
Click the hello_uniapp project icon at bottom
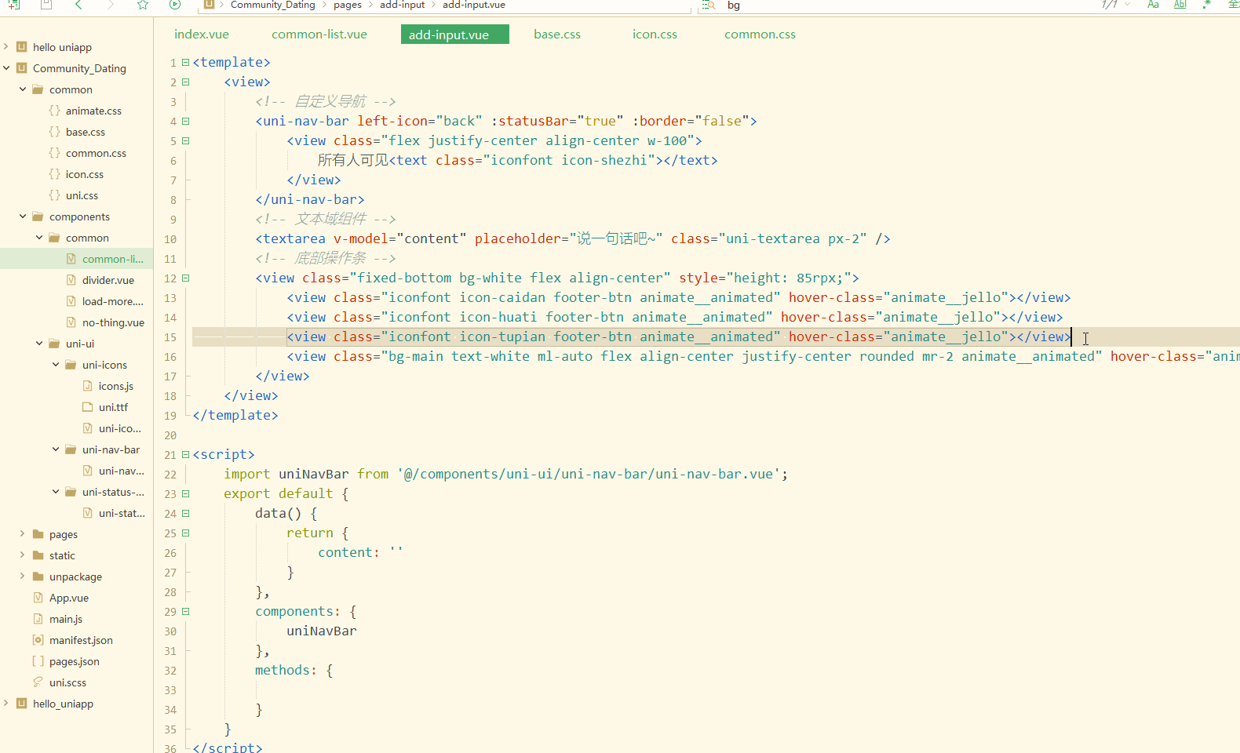pyautogui.click(x=22, y=704)
